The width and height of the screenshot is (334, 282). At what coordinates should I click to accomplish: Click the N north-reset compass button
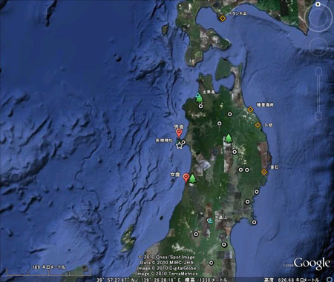click(x=318, y=4)
